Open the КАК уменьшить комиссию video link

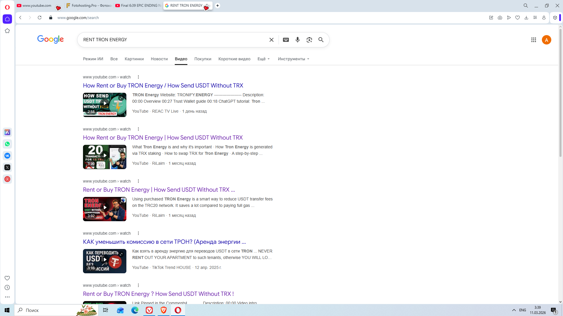tap(164, 242)
